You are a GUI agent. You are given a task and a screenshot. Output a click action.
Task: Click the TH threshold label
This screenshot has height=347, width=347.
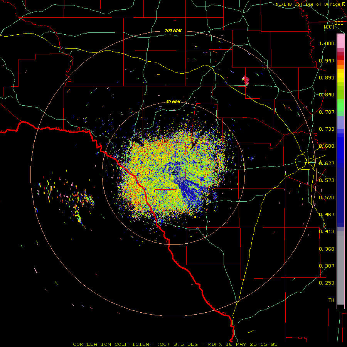(331, 300)
